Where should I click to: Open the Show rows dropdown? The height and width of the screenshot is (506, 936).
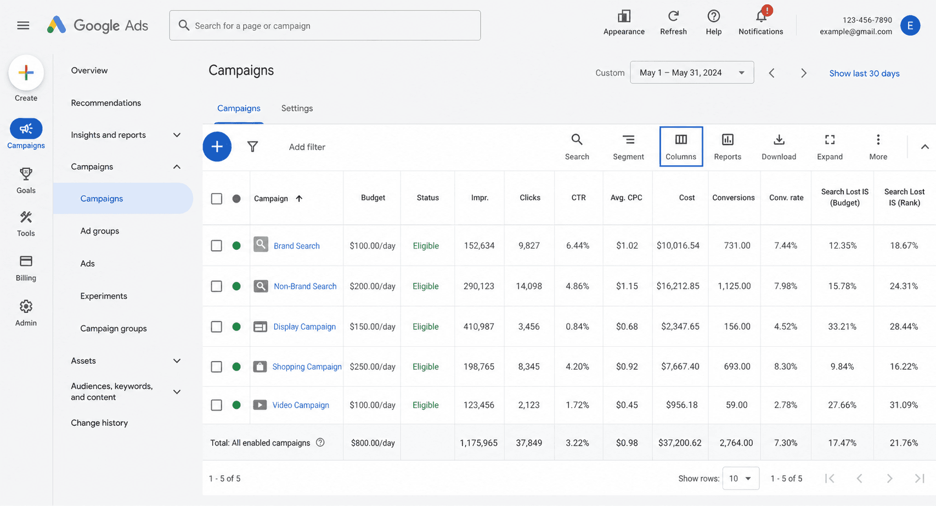pos(741,478)
